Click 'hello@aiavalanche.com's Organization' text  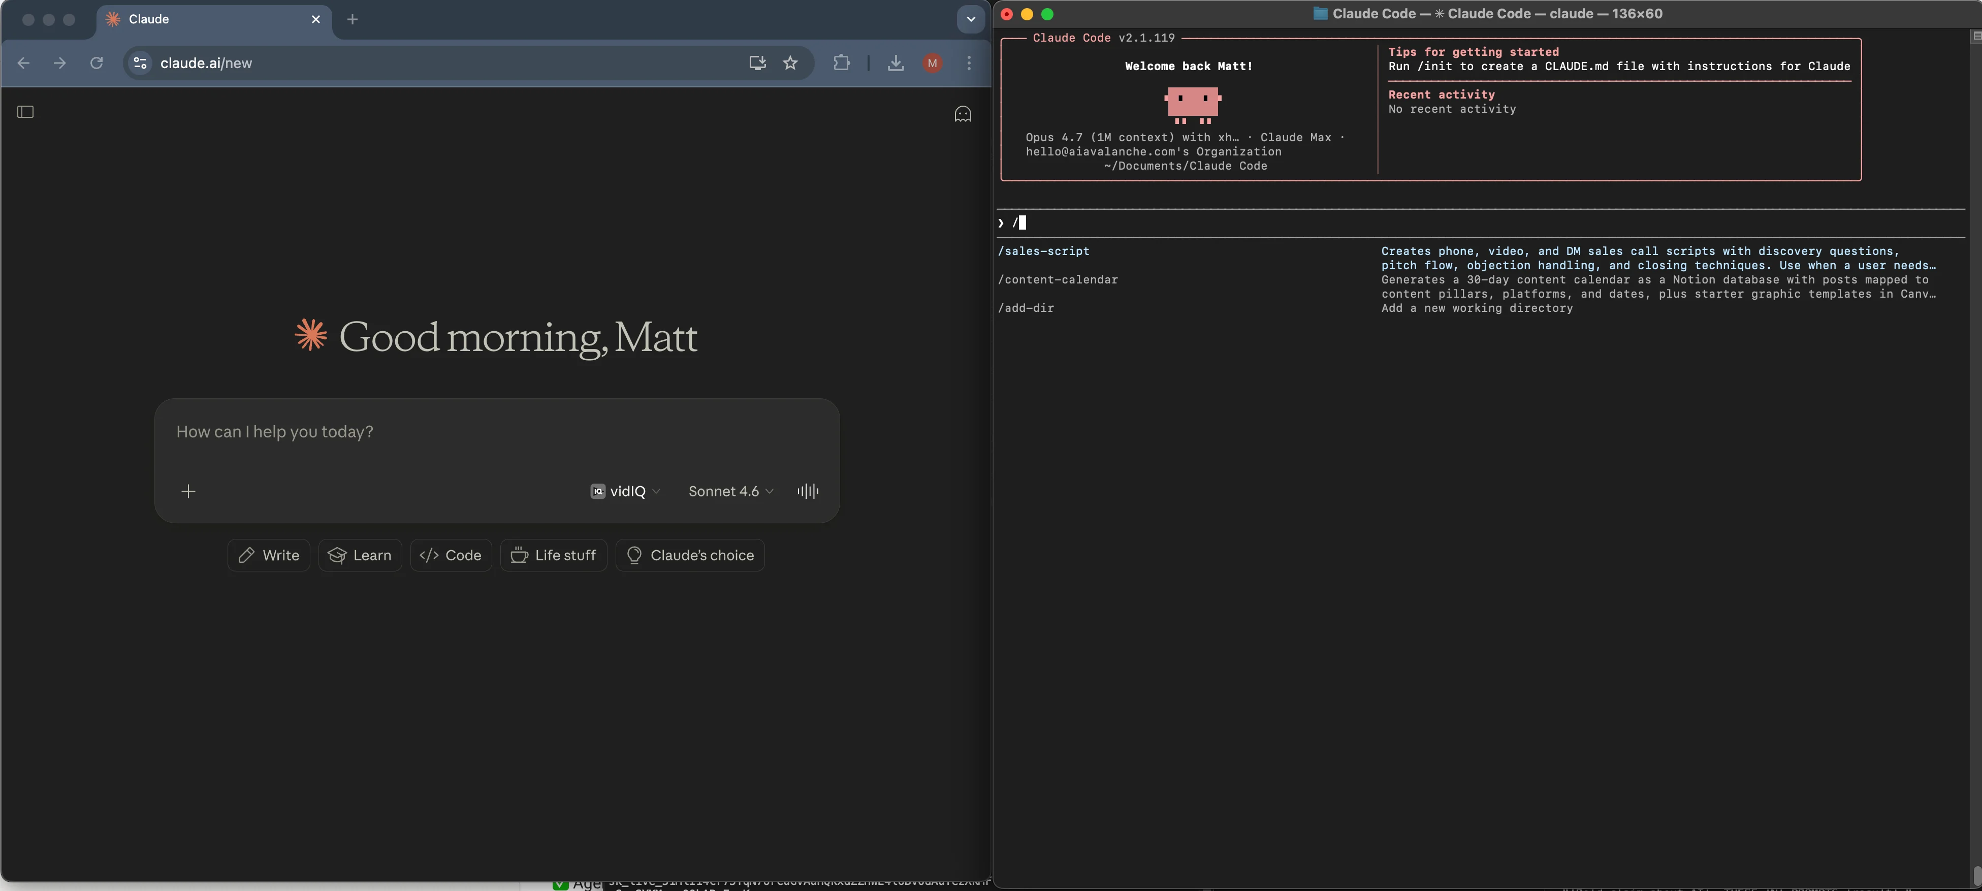coord(1154,151)
